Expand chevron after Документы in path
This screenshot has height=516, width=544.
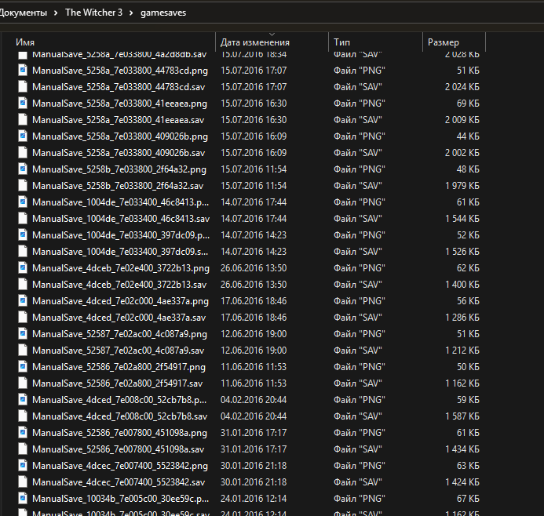56,13
